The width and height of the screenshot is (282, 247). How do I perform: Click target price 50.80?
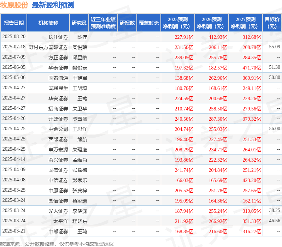275,77
